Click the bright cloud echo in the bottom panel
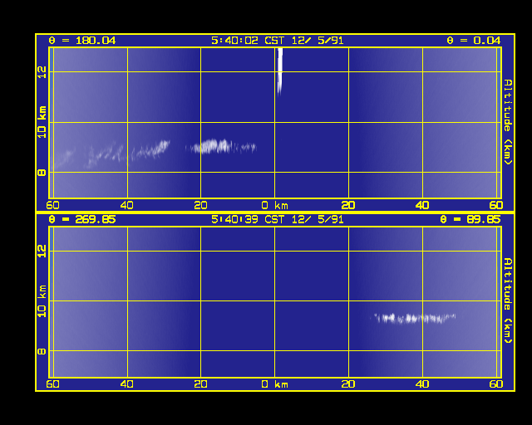Viewport: 532px width, 425px height. (413, 318)
